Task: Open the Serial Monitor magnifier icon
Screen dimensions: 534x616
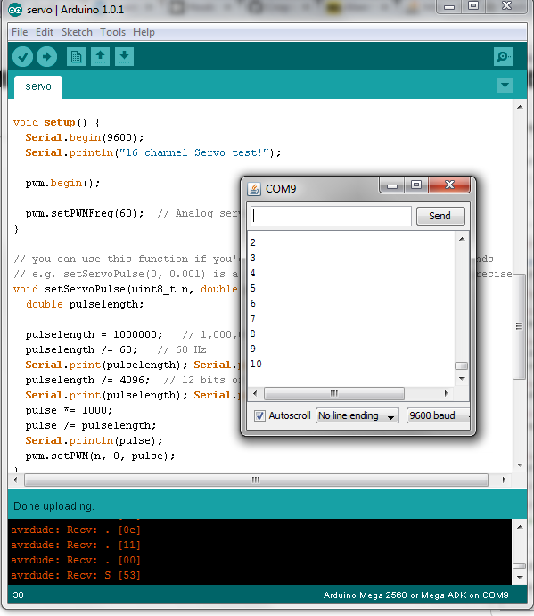Action: (x=503, y=57)
